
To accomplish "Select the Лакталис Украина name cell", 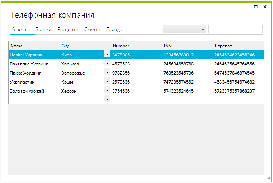I will coord(34,64).
